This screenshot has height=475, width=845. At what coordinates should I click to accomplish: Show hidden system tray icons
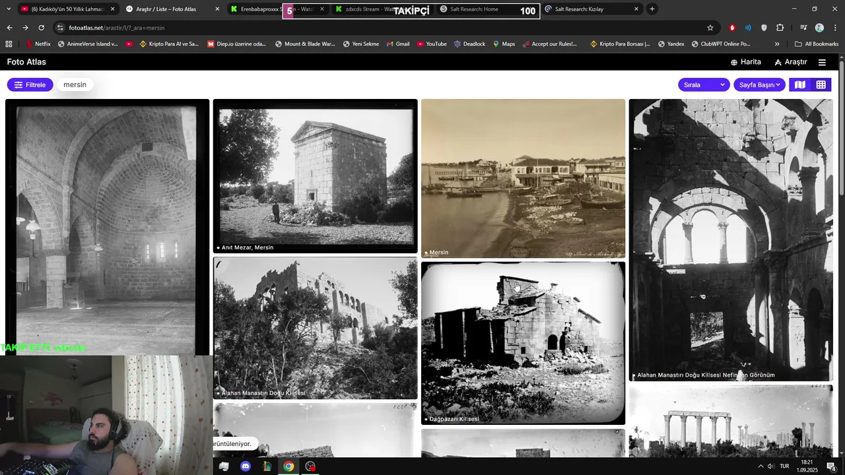pyautogui.click(x=760, y=466)
